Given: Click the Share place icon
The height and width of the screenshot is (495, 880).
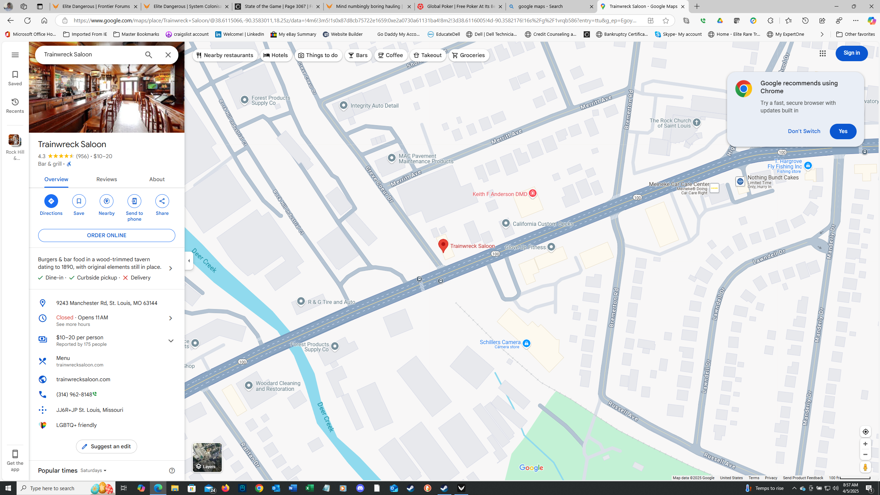Looking at the screenshot, I should coord(162,201).
